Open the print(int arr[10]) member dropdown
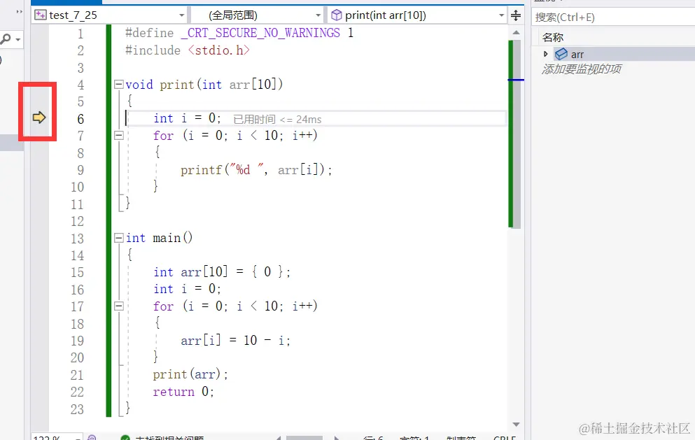 [418, 15]
